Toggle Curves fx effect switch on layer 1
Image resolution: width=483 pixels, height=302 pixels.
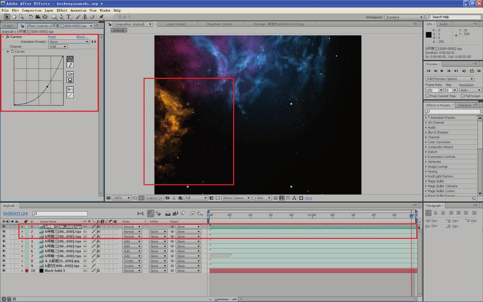tap(98, 227)
